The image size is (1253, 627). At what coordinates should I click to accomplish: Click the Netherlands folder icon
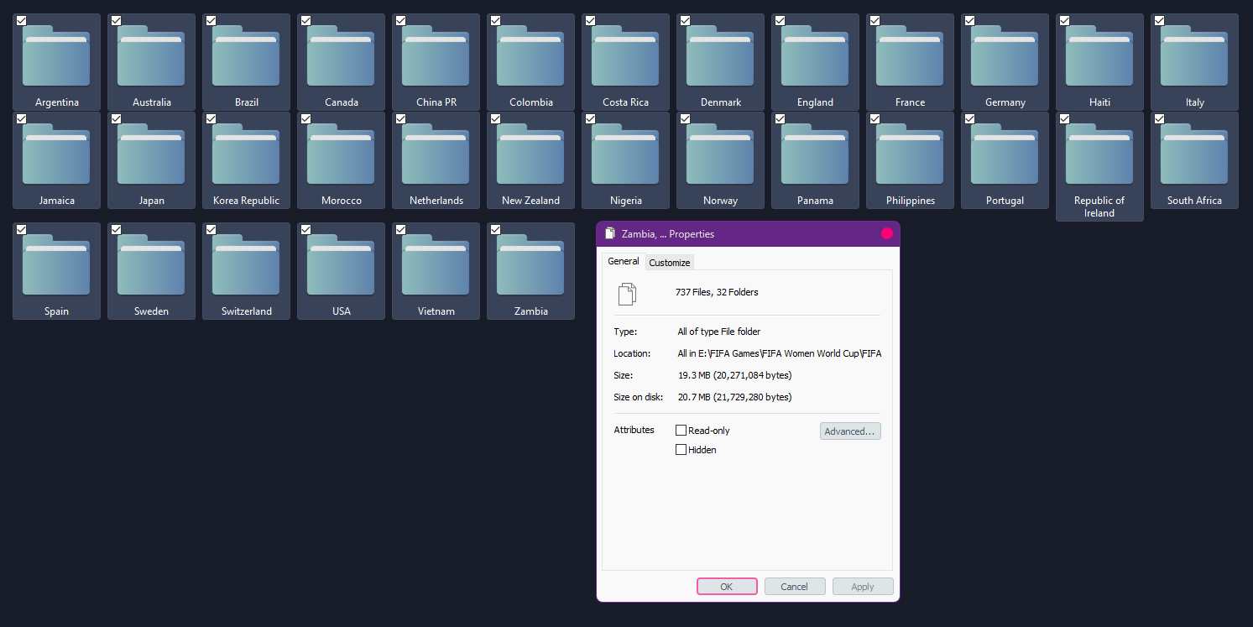click(436, 154)
